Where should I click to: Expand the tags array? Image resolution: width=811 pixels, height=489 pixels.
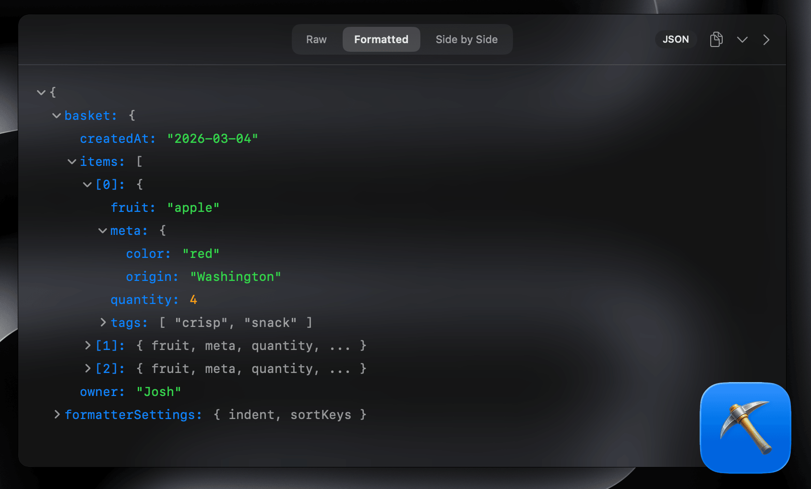[102, 322]
